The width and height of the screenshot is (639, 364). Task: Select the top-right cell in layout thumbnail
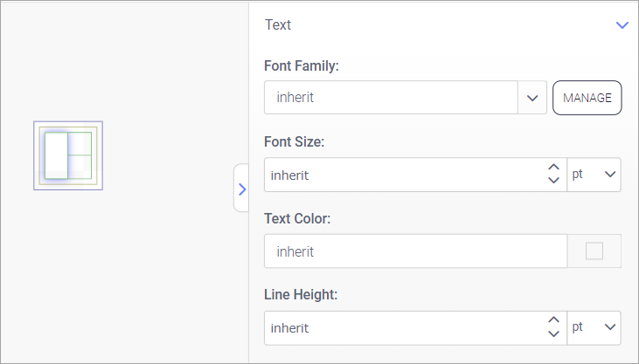80,144
